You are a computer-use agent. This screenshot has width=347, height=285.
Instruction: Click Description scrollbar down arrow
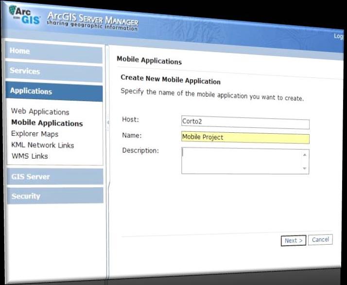point(305,169)
